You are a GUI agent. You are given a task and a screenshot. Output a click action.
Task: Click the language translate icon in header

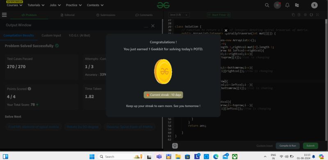tap(297, 5)
